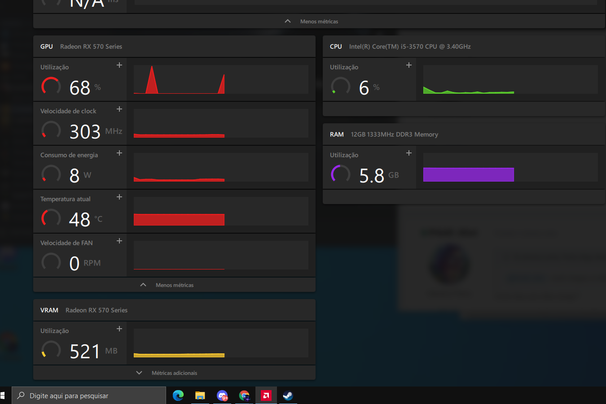Open Discord from the taskbar
Image resolution: width=606 pixels, height=404 pixels.
(x=222, y=395)
